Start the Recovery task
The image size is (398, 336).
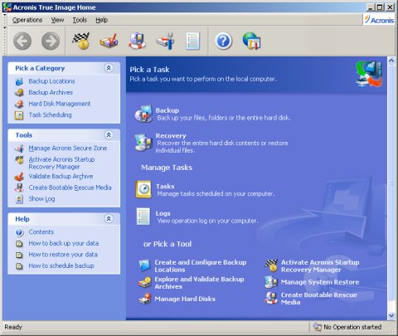tap(171, 136)
